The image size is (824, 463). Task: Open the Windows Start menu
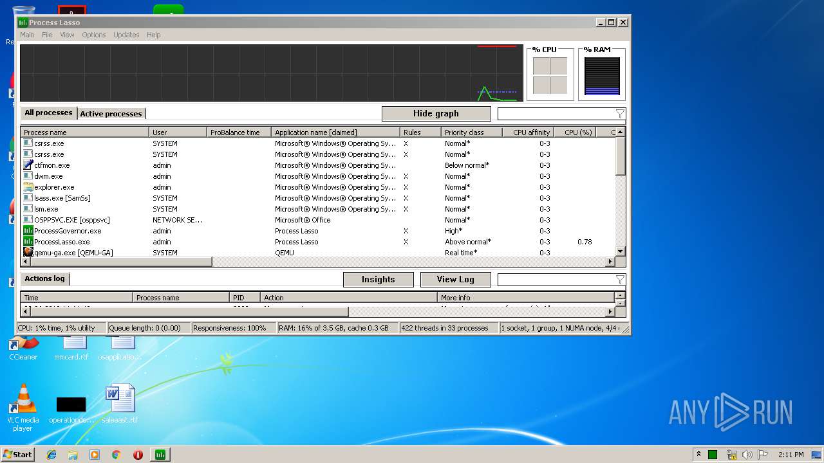click(x=17, y=455)
